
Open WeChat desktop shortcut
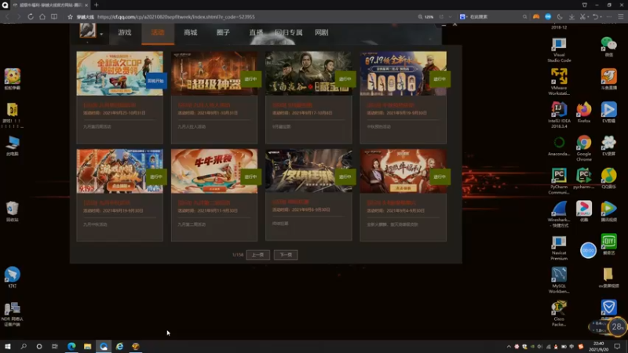coord(609,46)
